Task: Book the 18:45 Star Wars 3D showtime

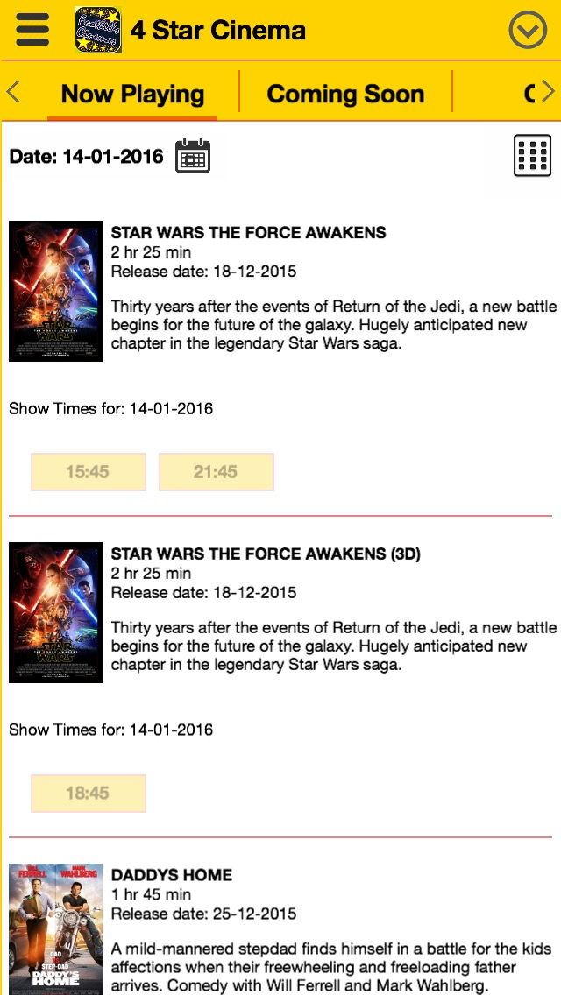Action: point(88,794)
